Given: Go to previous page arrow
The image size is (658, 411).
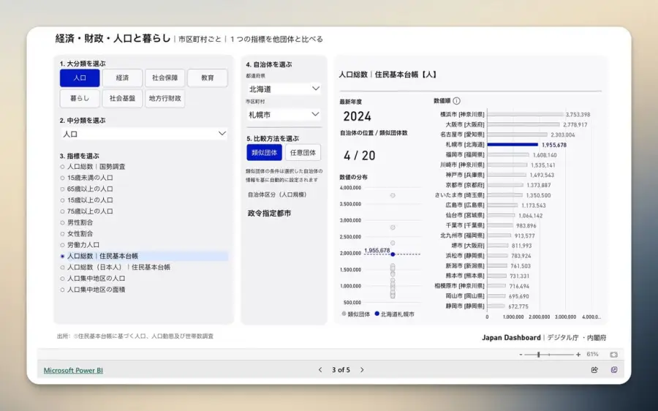Looking at the screenshot, I should tap(320, 370).
